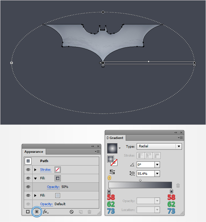Image resolution: width=206 pixels, height=222 pixels.
Task: Click the Fill box in Gradient panel
Action: click(111, 159)
